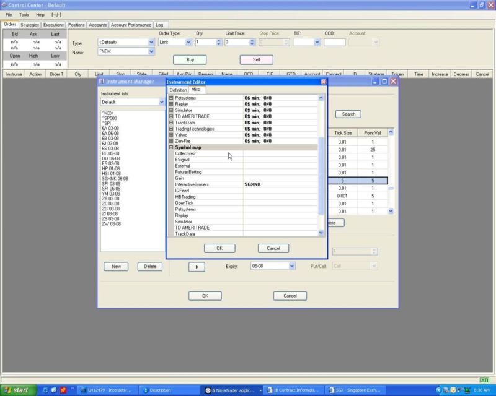The width and height of the screenshot is (496, 396).
Task: Open the NinjaTrader taskbar group
Action: [233, 390]
